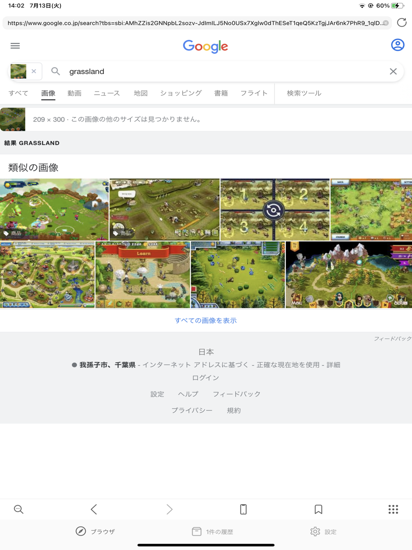Screen dimensions: 412x550
Task: Open the 209 × 300 source image thumbnail
Action: (x=12, y=119)
